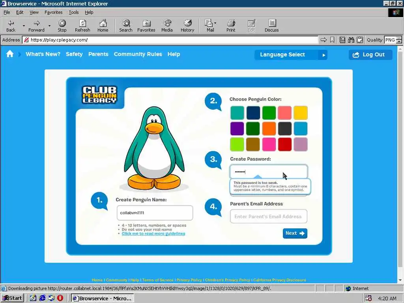The image size is (404, 303).
Task: Open the Children's Privacy Policy footer link
Action: tap(228, 280)
